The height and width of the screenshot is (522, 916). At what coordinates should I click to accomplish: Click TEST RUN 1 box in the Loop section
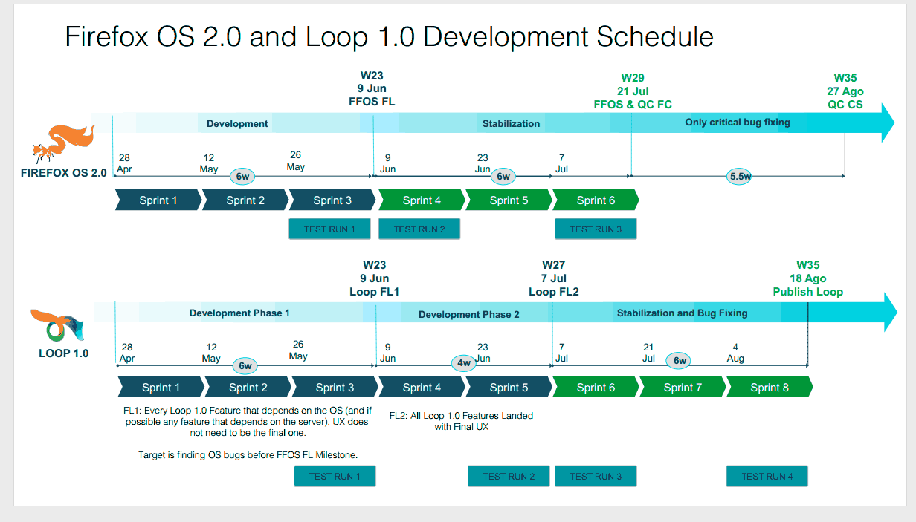click(x=335, y=476)
